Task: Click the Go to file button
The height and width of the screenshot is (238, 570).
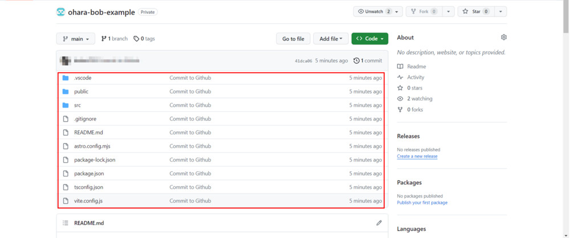Action: (293, 39)
